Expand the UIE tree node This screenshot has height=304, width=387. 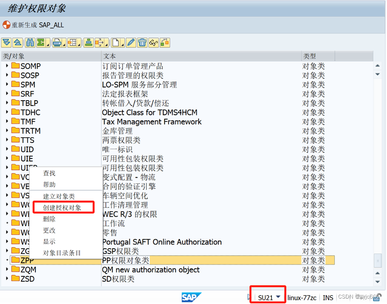click(7, 158)
